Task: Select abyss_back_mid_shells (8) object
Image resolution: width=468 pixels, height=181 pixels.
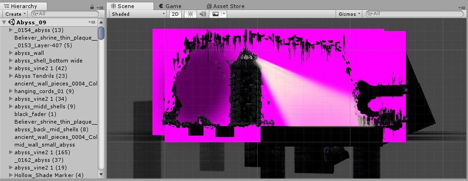Action: (x=52, y=129)
